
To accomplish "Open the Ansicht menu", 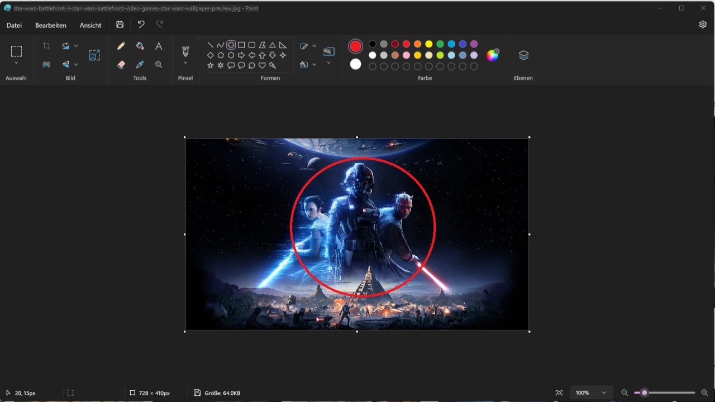I will [90, 25].
